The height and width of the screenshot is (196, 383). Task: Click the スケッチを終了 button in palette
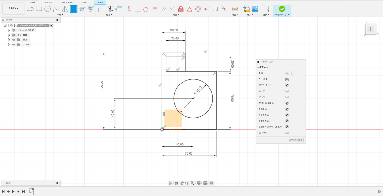pyautogui.click(x=296, y=140)
